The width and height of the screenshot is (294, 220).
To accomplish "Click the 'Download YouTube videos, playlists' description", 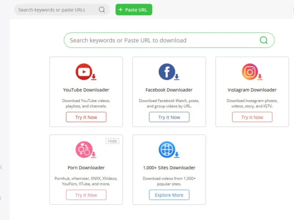I will [86, 103].
